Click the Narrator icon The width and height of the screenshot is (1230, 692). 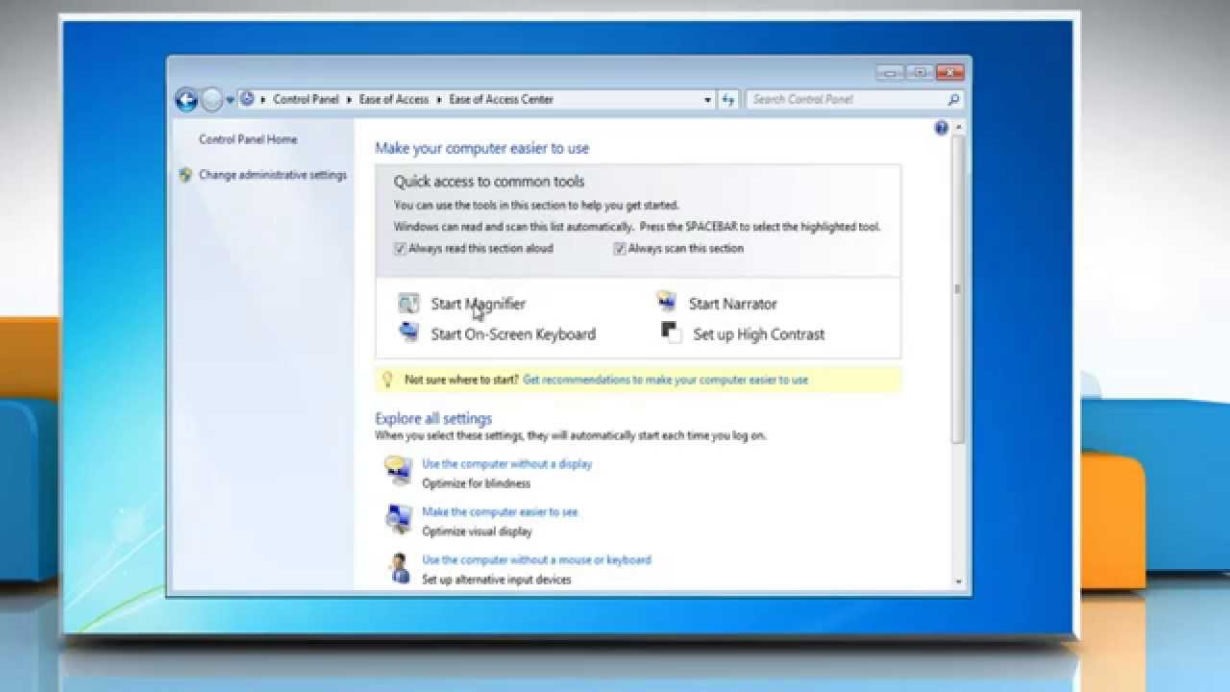pyautogui.click(x=667, y=303)
